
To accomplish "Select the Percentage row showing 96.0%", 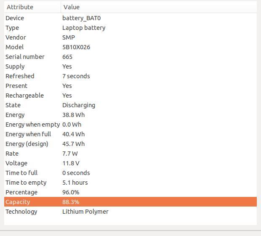I will click(130, 192).
